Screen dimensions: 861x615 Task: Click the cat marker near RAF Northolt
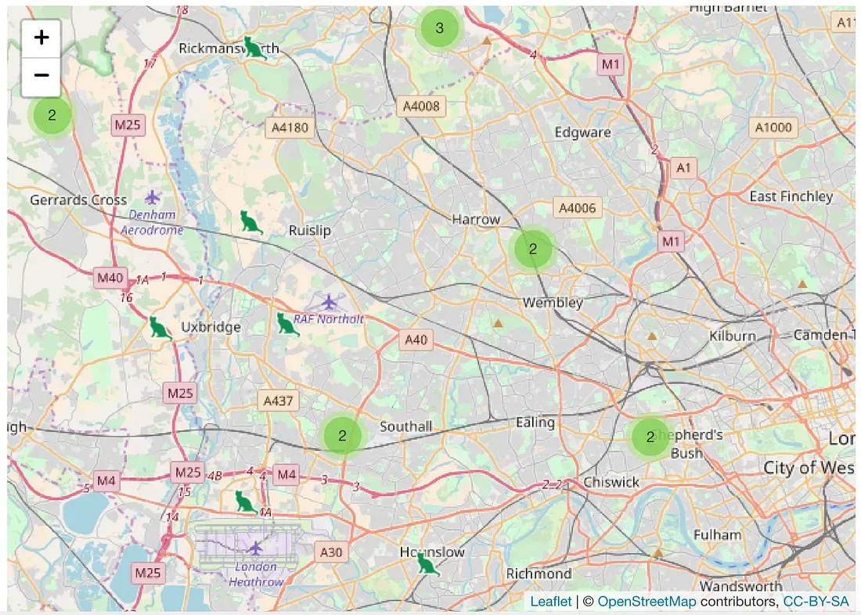[286, 322]
